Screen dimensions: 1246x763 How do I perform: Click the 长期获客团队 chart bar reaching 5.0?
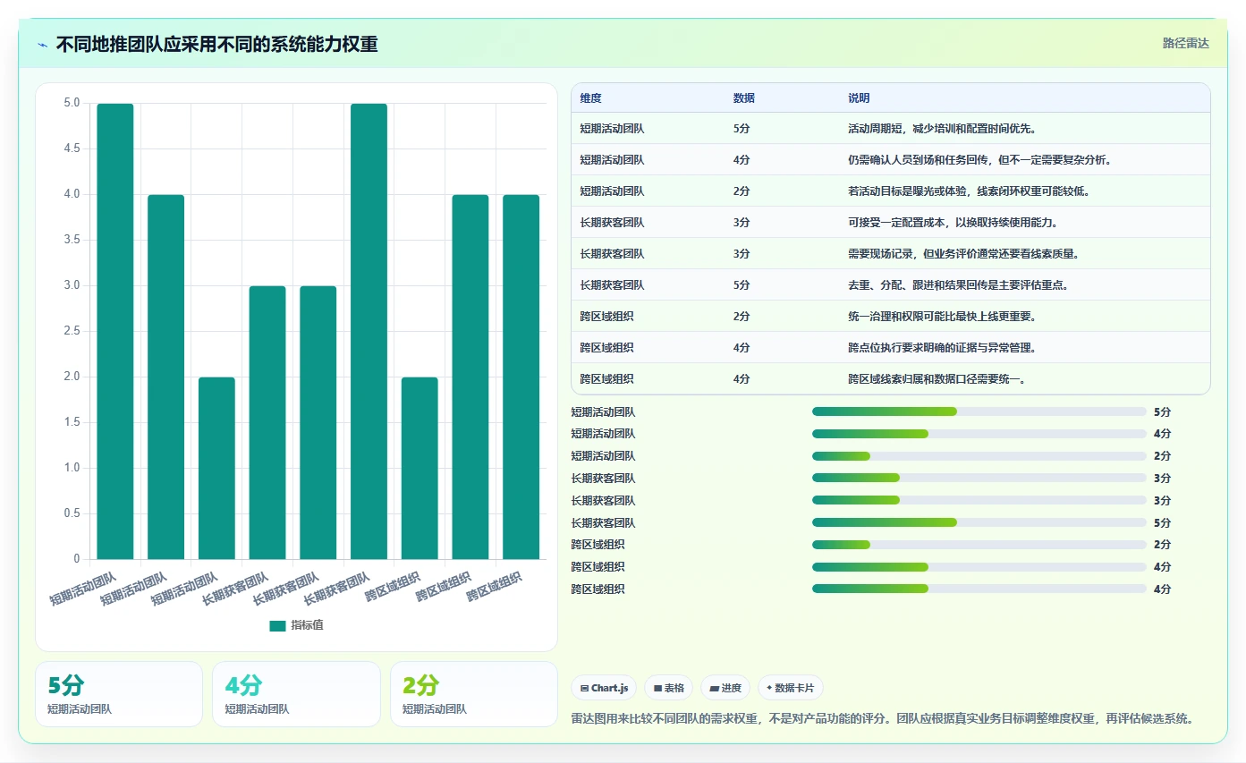click(x=369, y=331)
